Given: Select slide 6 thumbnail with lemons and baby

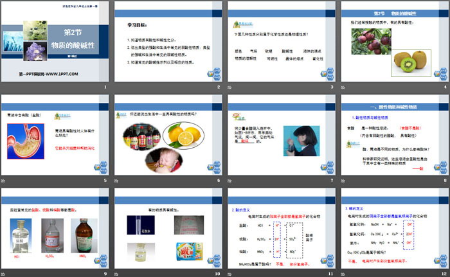Looking at the screenshot, I should point(168,135).
